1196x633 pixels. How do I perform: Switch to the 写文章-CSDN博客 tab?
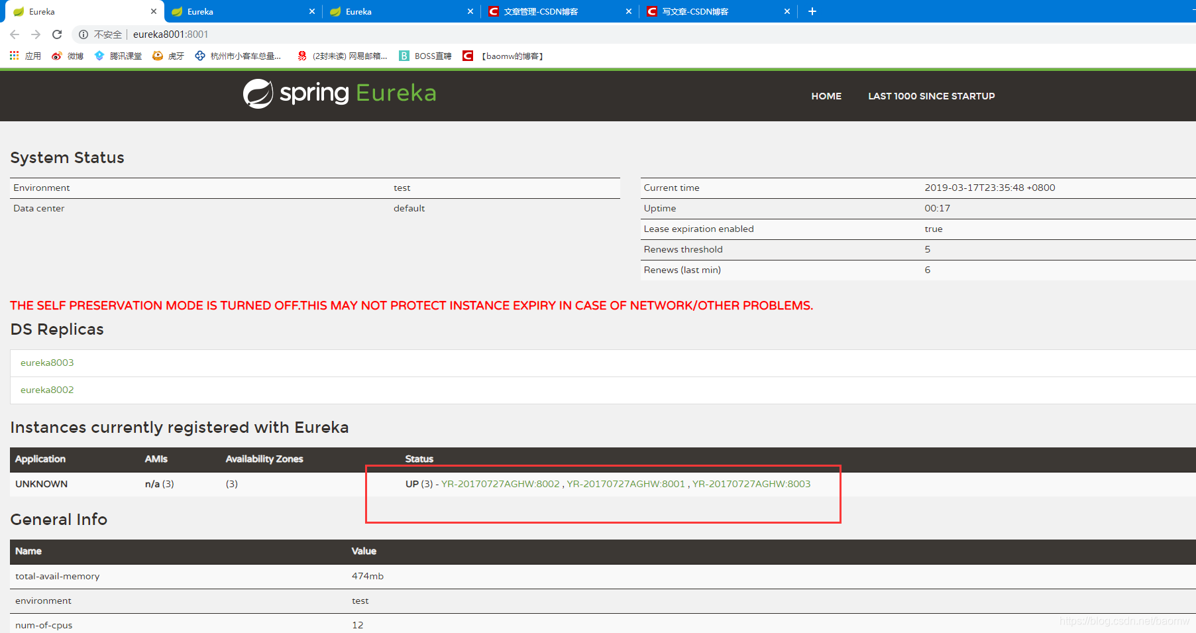point(717,11)
